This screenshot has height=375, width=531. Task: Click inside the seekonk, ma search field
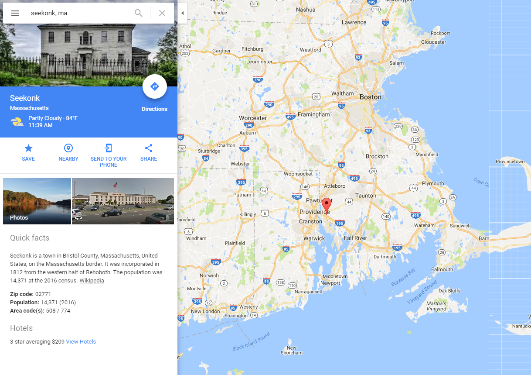click(x=78, y=13)
